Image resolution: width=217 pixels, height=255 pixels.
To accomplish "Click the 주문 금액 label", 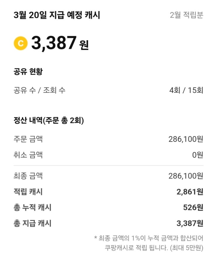I will click(28, 139).
